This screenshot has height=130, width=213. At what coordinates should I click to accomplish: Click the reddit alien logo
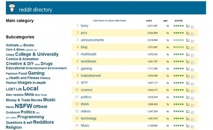12,8
